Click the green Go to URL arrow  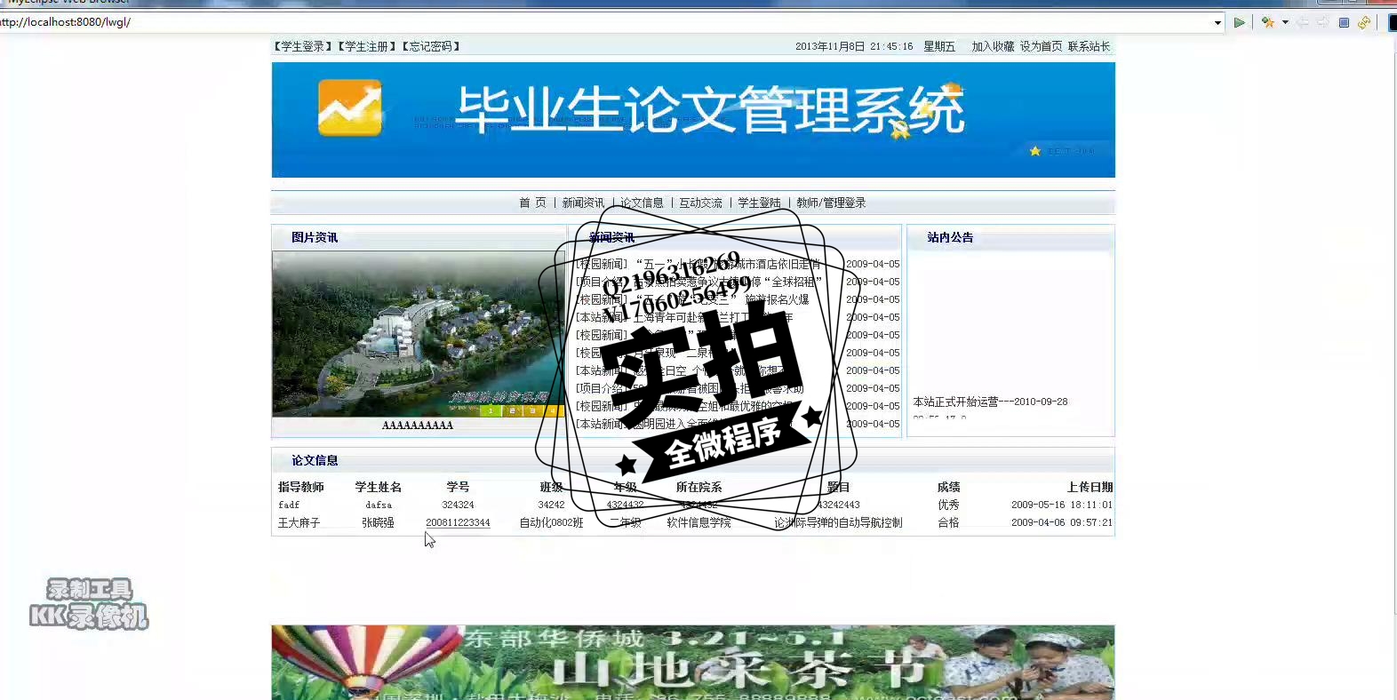(1239, 22)
